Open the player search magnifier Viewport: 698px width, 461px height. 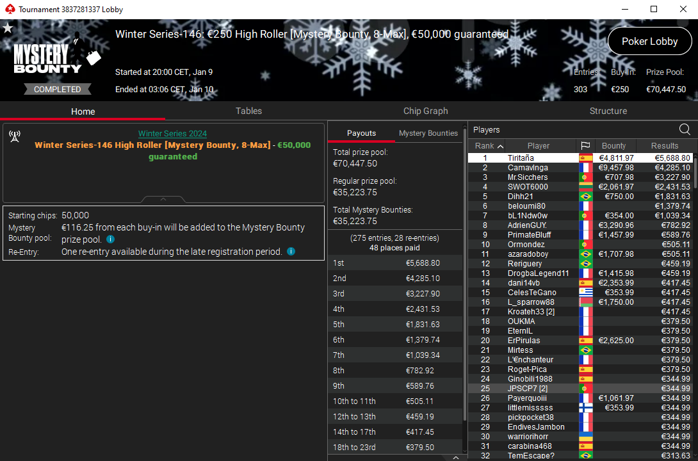coord(685,129)
